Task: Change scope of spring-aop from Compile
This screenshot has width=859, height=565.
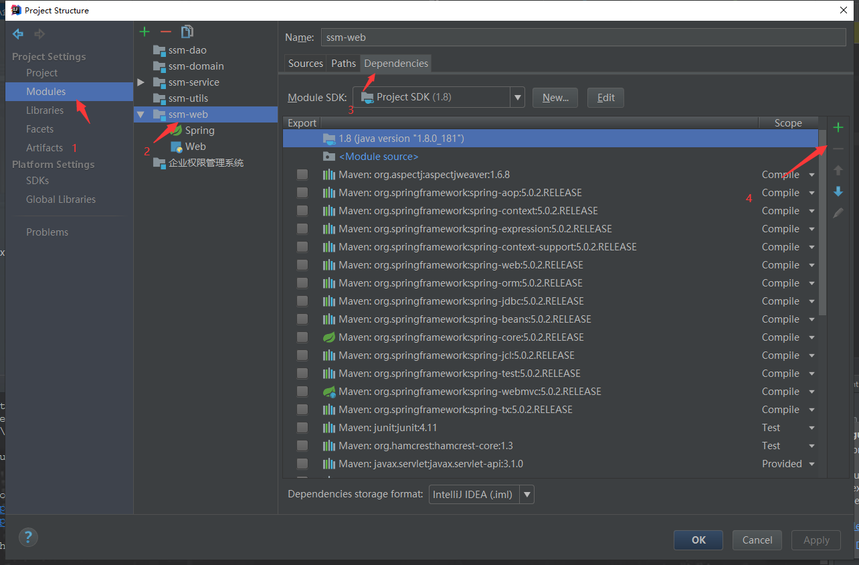Action: pyautogui.click(x=812, y=192)
